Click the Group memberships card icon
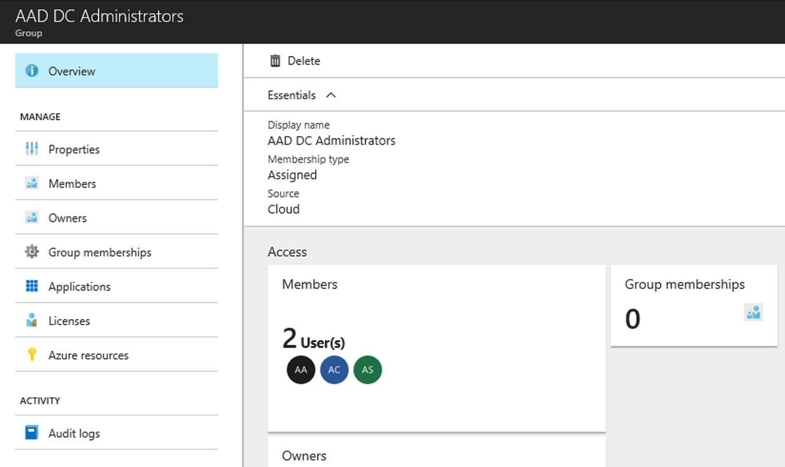 click(x=753, y=313)
